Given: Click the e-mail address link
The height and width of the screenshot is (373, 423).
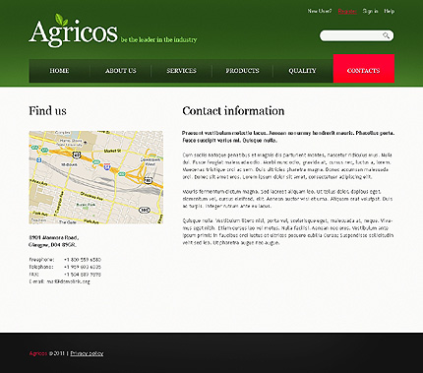Looking at the screenshot, I should [68, 281].
